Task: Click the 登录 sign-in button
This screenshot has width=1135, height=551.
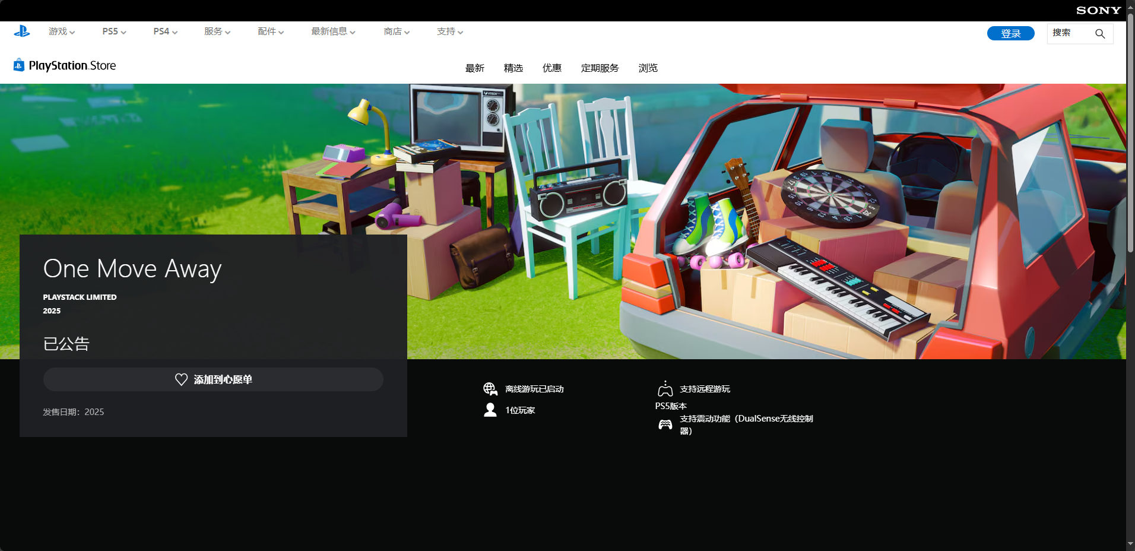Action: point(1011,33)
